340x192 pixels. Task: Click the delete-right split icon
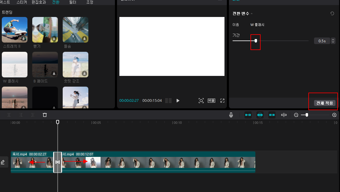point(33,115)
